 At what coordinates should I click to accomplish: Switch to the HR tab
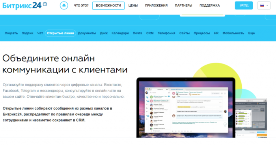(x=216, y=33)
